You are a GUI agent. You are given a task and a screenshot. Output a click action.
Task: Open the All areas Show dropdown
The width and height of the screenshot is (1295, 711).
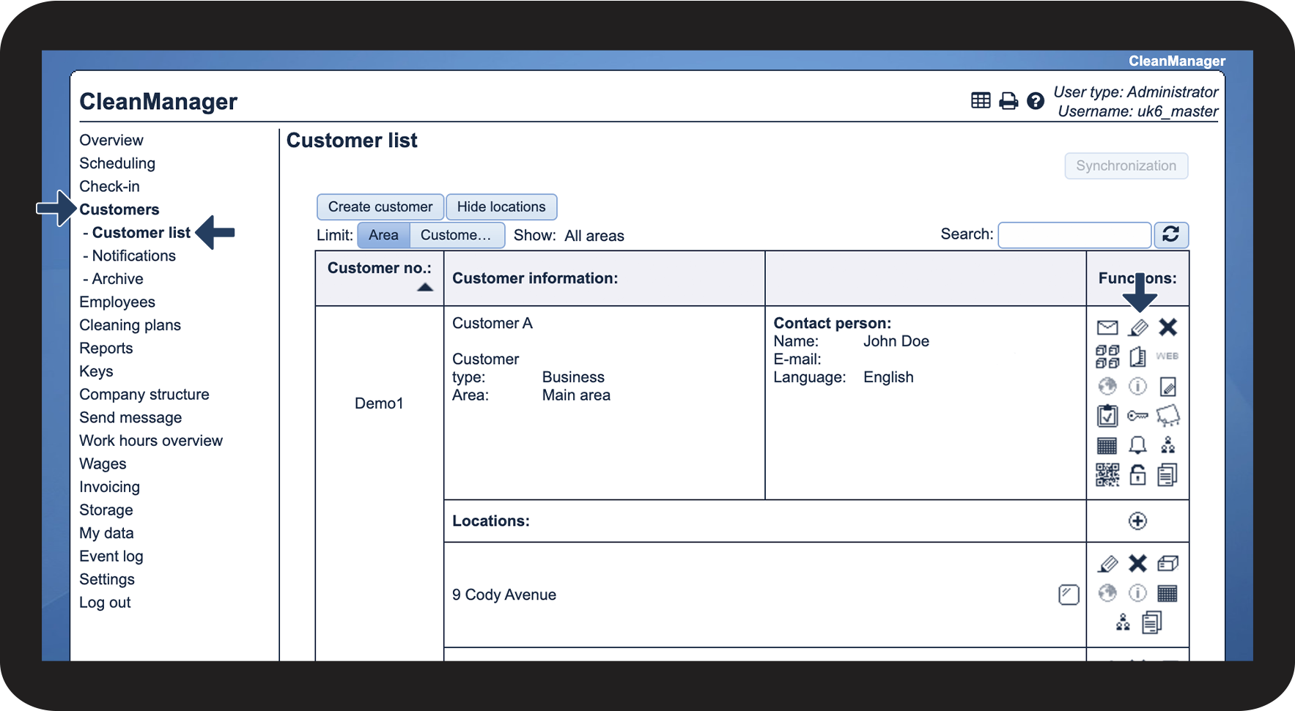tap(594, 236)
